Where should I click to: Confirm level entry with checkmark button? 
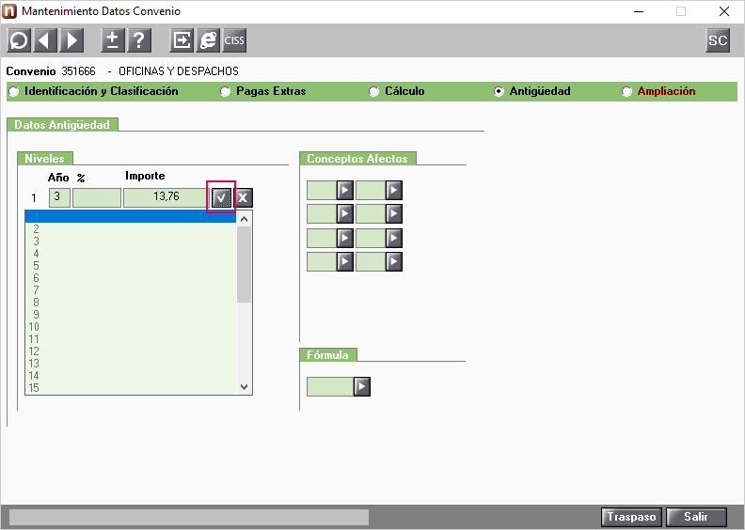click(221, 198)
